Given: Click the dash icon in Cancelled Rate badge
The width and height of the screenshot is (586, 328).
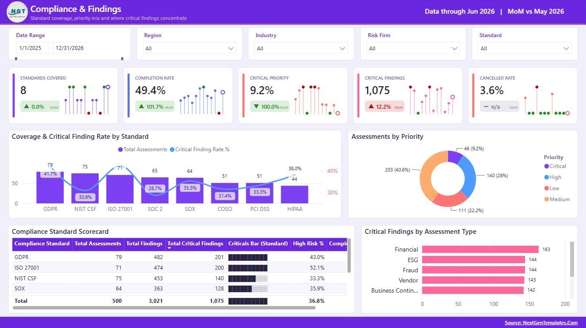Looking at the screenshot, I should coord(486,107).
